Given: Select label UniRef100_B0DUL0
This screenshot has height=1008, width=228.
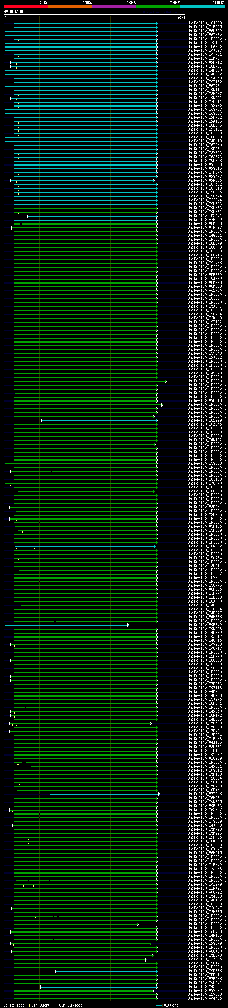Looking at the screenshot, I should coord(204,491).
